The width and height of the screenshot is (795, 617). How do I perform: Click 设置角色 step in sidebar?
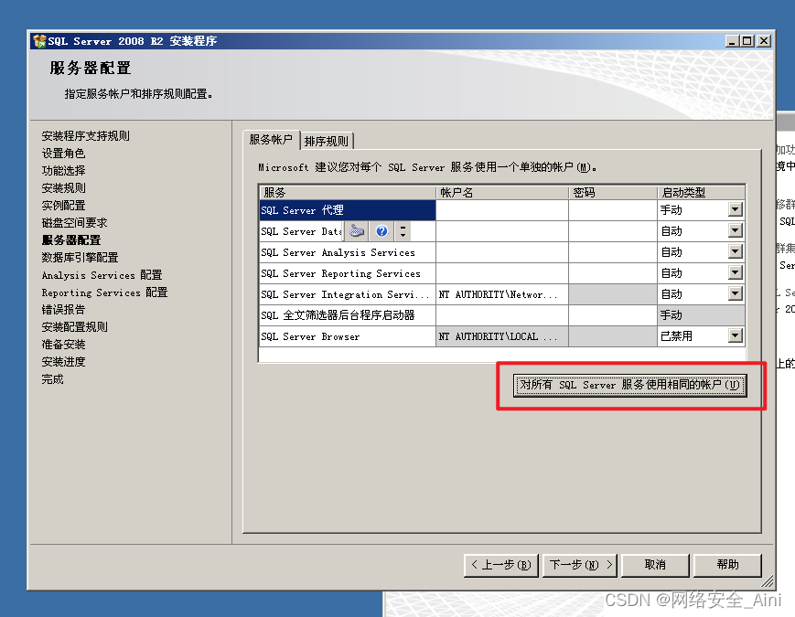pyautogui.click(x=63, y=153)
